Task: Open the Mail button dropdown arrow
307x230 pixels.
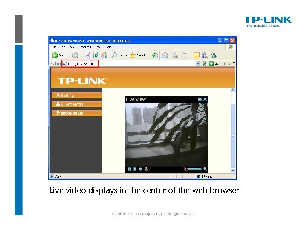Action: click(x=169, y=55)
